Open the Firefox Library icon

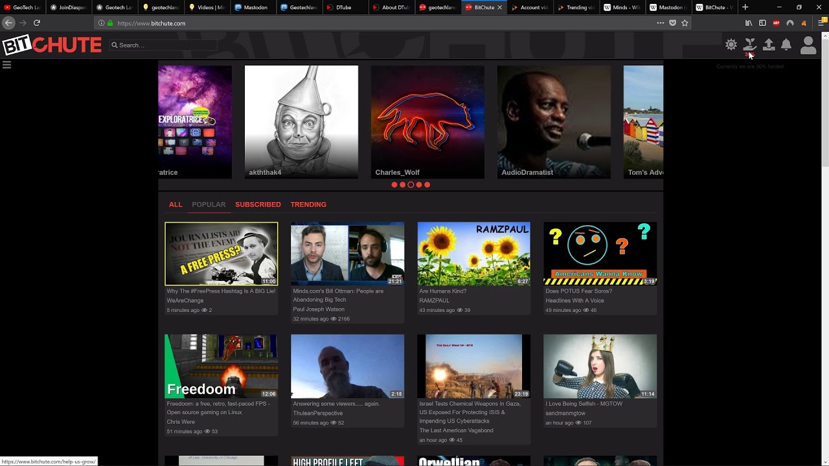coord(749,23)
